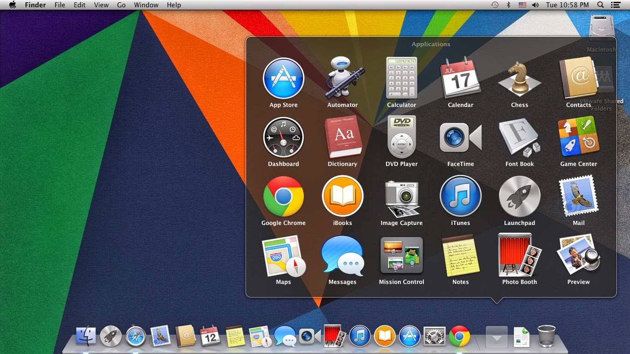
Task: Open the Help menu
Action: (174, 5)
